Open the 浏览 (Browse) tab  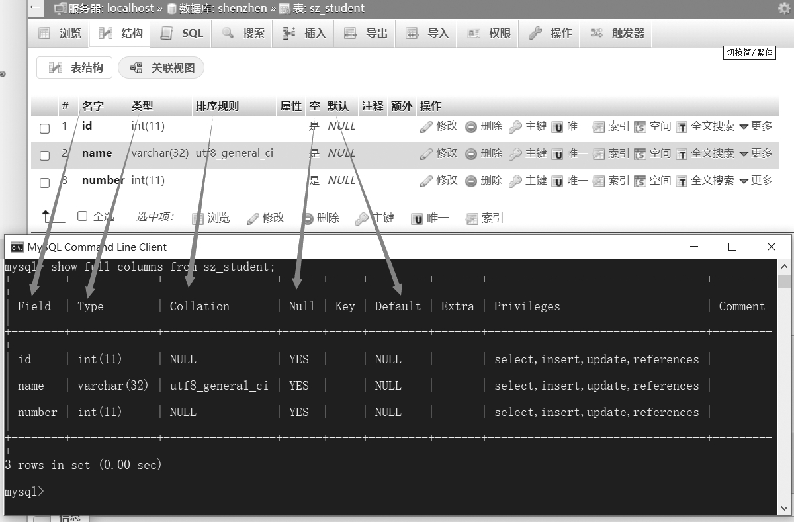pyautogui.click(x=60, y=33)
